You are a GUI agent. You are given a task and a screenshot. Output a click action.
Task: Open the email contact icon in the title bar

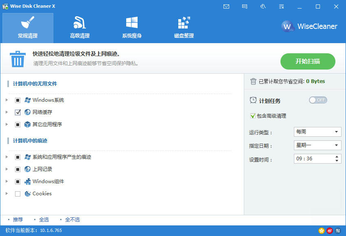(x=226, y=7)
